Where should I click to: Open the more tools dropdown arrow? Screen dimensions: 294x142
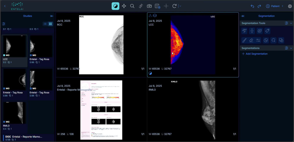pos(181,6)
